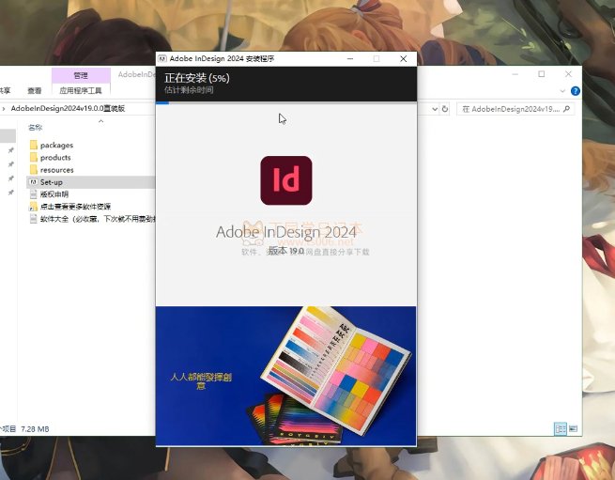Expand the address bar history dropdown
The width and height of the screenshot is (615, 480).
433,109
